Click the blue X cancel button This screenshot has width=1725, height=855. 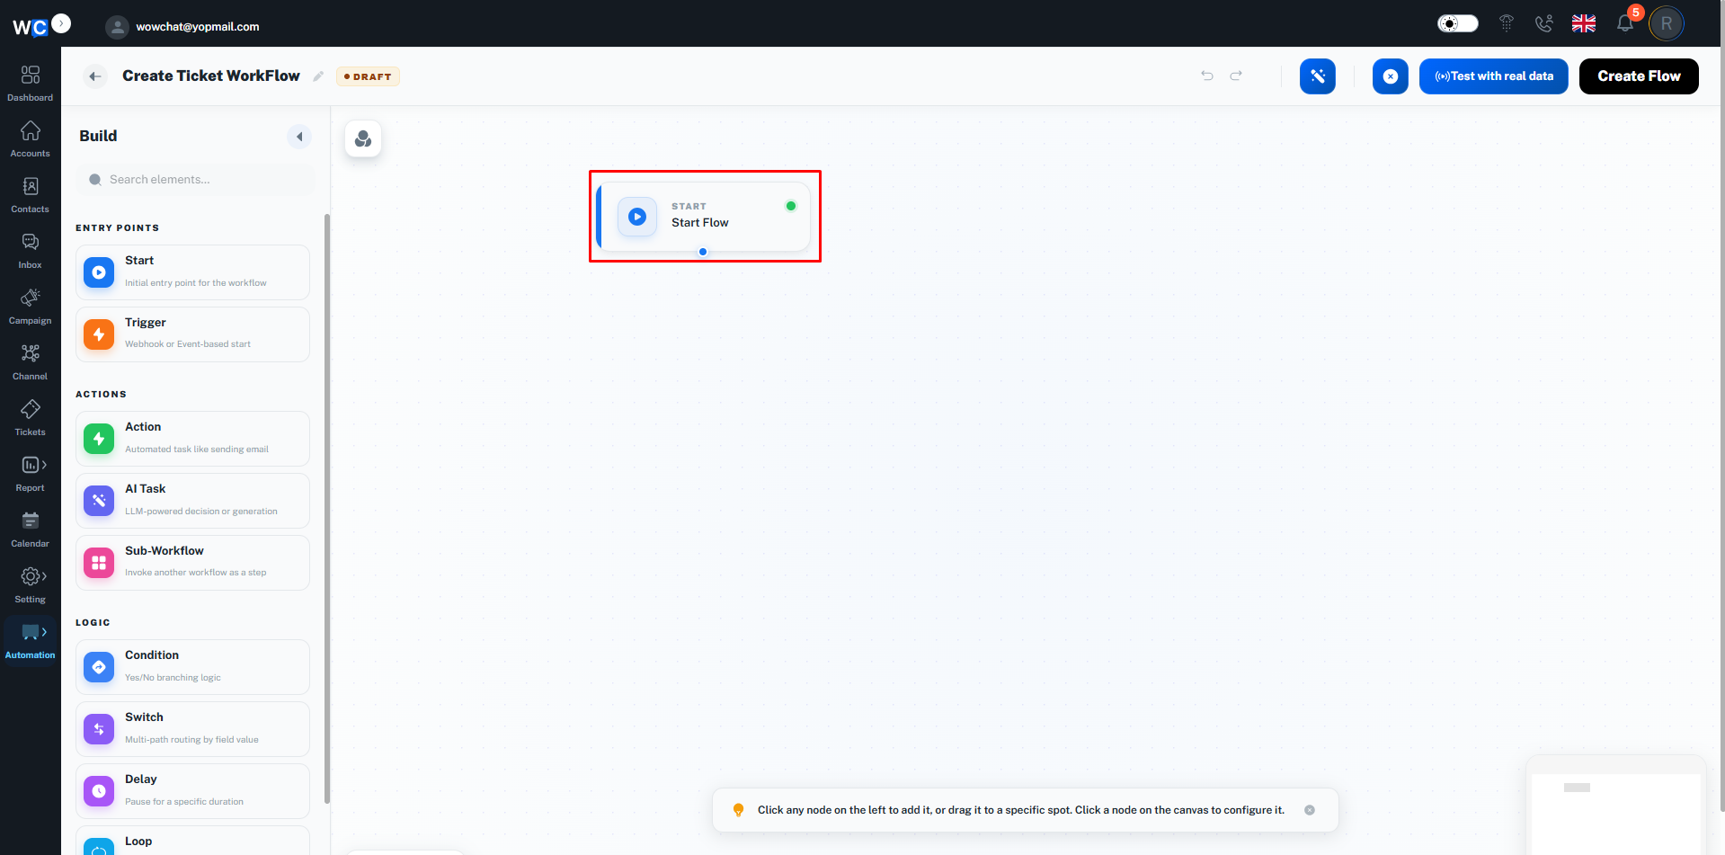pos(1390,76)
